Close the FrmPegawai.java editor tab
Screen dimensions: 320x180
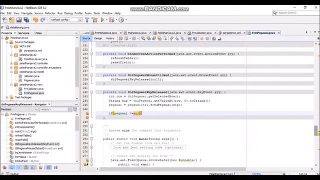point(278,33)
